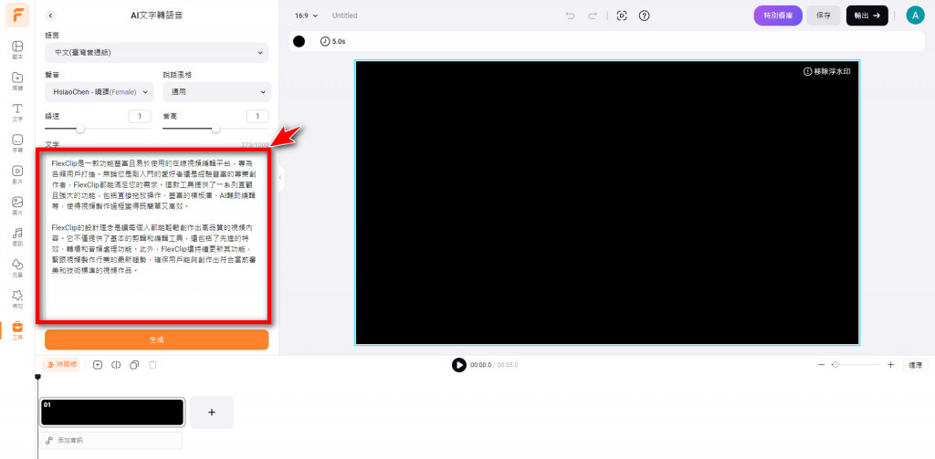Undo the last action
This screenshot has width=935, height=459.
[x=570, y=16]
